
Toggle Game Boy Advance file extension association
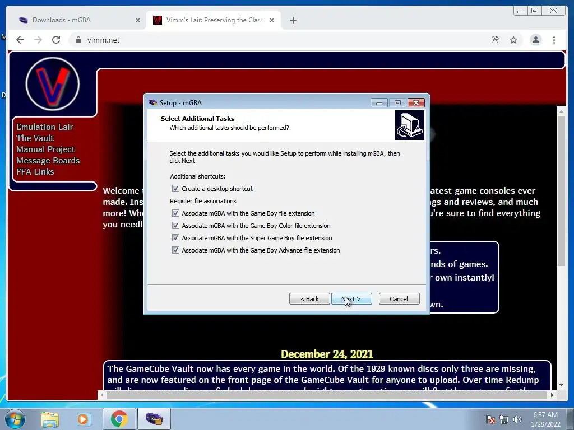tap(175, 250)
